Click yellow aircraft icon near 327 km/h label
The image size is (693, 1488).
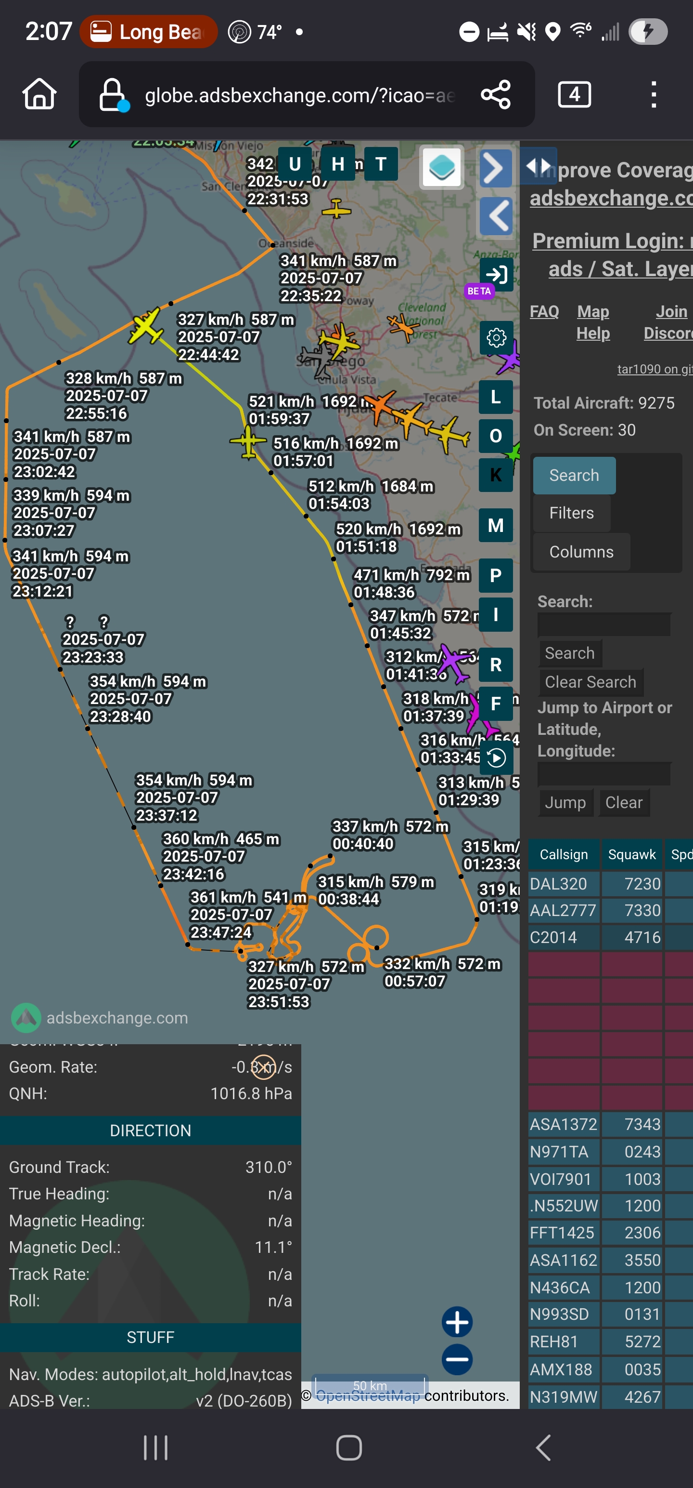(146, 326)
